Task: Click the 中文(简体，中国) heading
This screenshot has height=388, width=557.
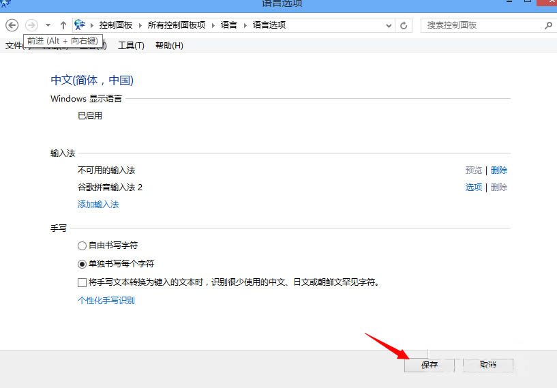Action: [x=92, y=80]
